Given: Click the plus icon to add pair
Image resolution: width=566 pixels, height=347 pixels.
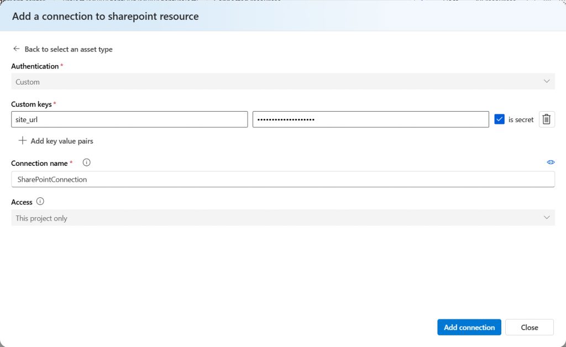Looking at the screenshot, I should (x=23, y=141).
